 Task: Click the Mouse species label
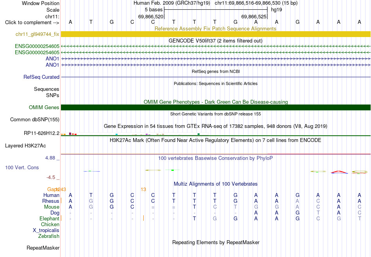tap(52, 207)
